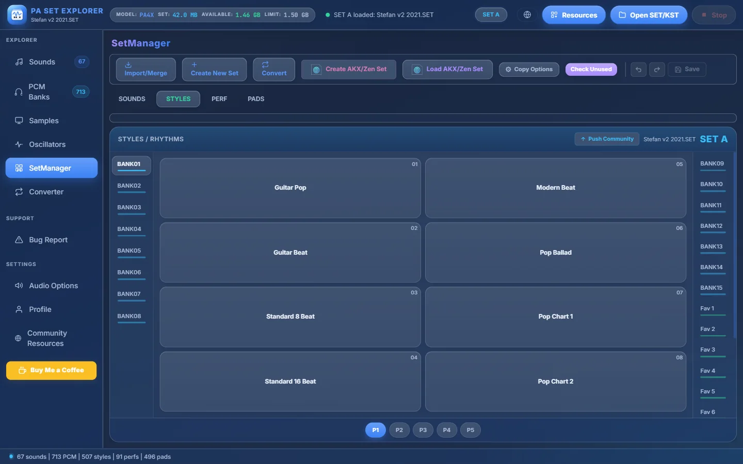Select the Pop Ballad style slot
The image size is (743, 464).
click(556, 253)
